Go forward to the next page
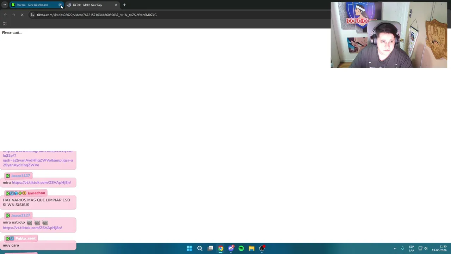451x254 pixels. pyautogui.click(x=14, y=15)
